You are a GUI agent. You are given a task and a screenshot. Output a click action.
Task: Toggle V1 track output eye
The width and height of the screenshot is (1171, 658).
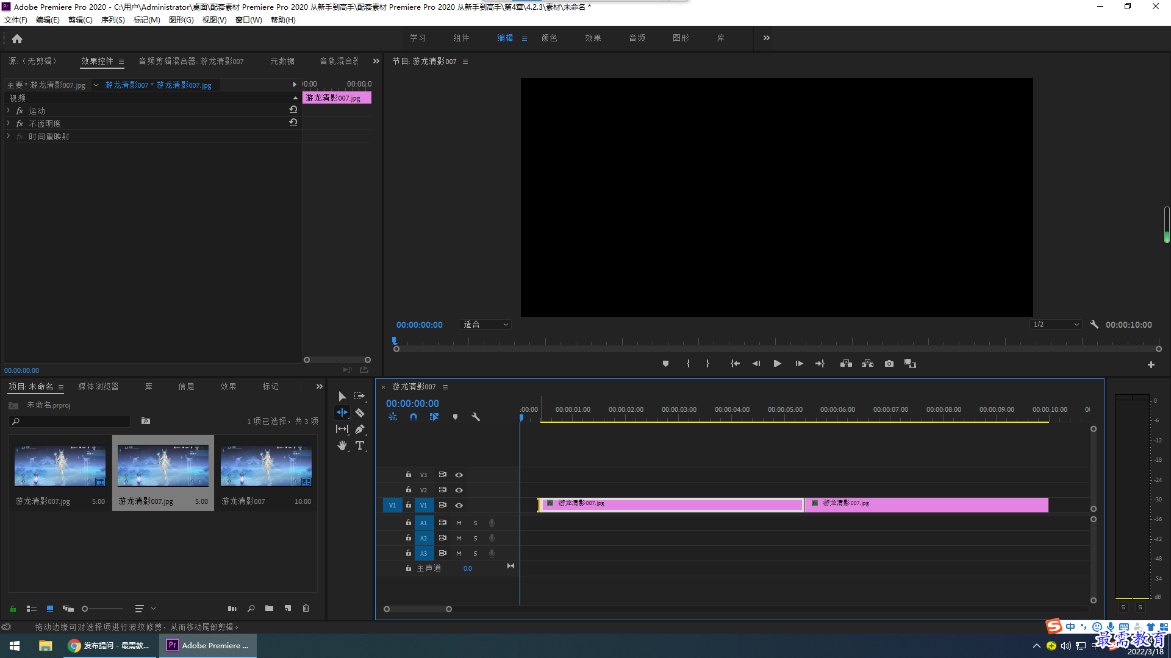(459, 506)
